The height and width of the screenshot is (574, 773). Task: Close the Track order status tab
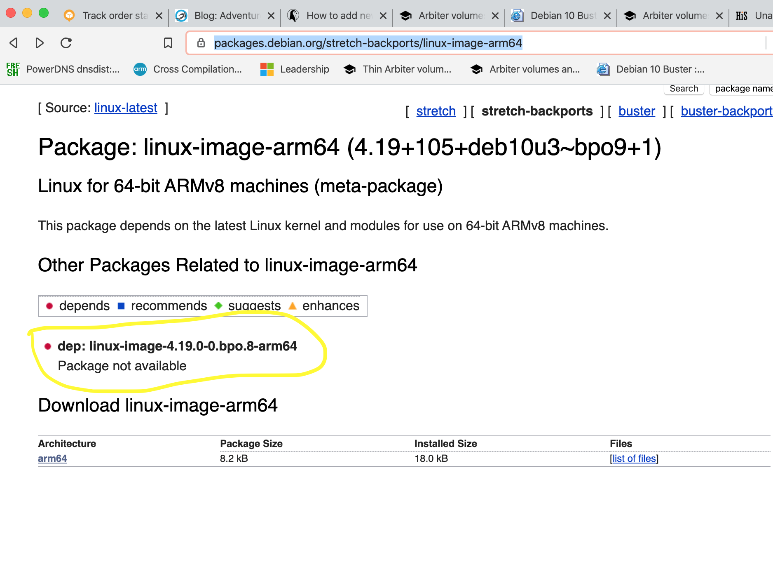click(x=159, y=16)
